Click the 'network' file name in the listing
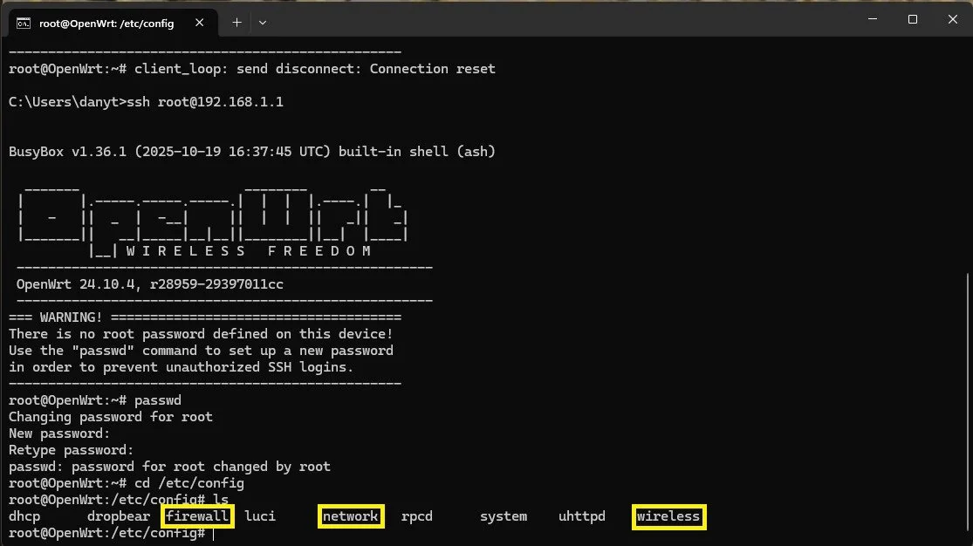The height and width of the screenshot is (546, 973). (x=351, y=516)
